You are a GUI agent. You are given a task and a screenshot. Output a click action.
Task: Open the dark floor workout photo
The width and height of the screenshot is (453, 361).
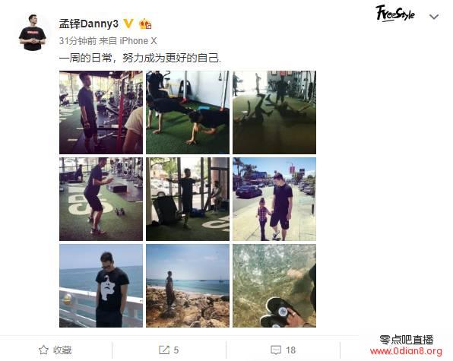[x=274, y=112]
